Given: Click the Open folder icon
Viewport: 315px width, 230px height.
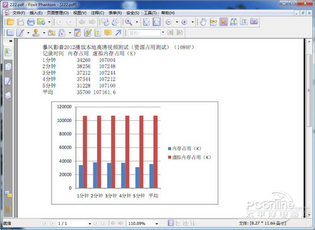Looking at the screenshot, I should (x=10, y=22).
